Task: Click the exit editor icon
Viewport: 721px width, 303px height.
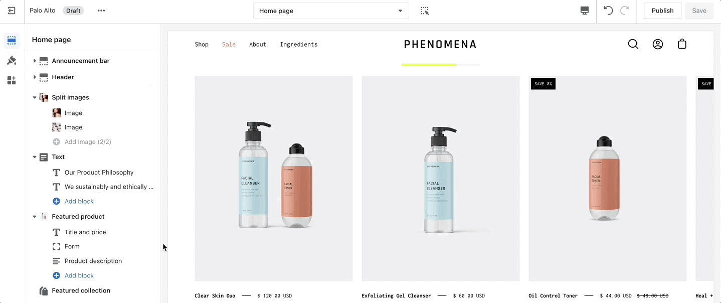Action: (x=12, y=11)
